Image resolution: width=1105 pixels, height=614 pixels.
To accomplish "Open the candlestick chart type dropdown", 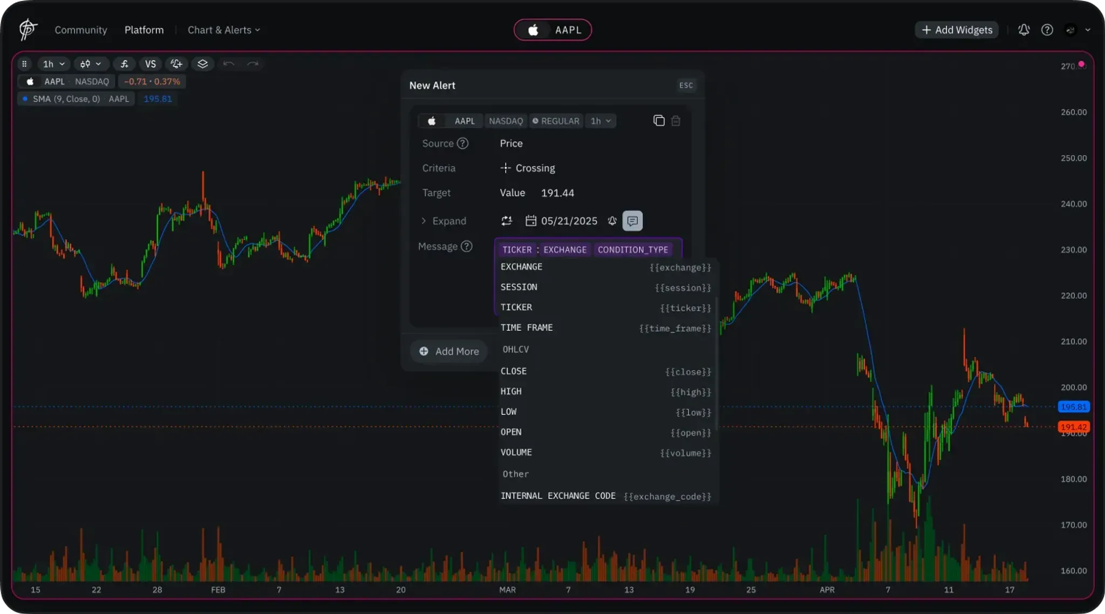I will click(x=91, y=64).
